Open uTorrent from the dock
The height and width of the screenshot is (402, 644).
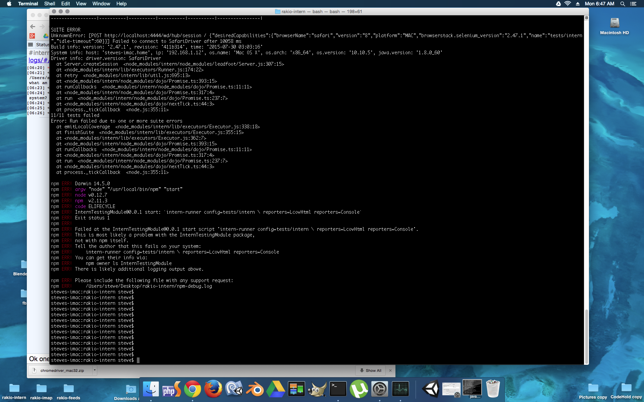359,389
